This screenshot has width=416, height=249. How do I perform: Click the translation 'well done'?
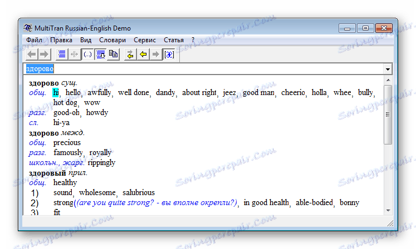click(x=134, y=92)
